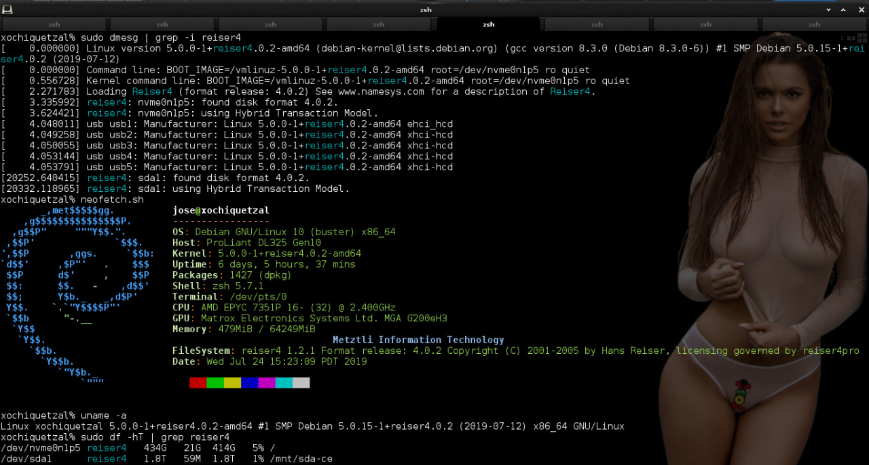Click the 'Terminal: /dev/pts/0' line

click(x=229, y=297)
